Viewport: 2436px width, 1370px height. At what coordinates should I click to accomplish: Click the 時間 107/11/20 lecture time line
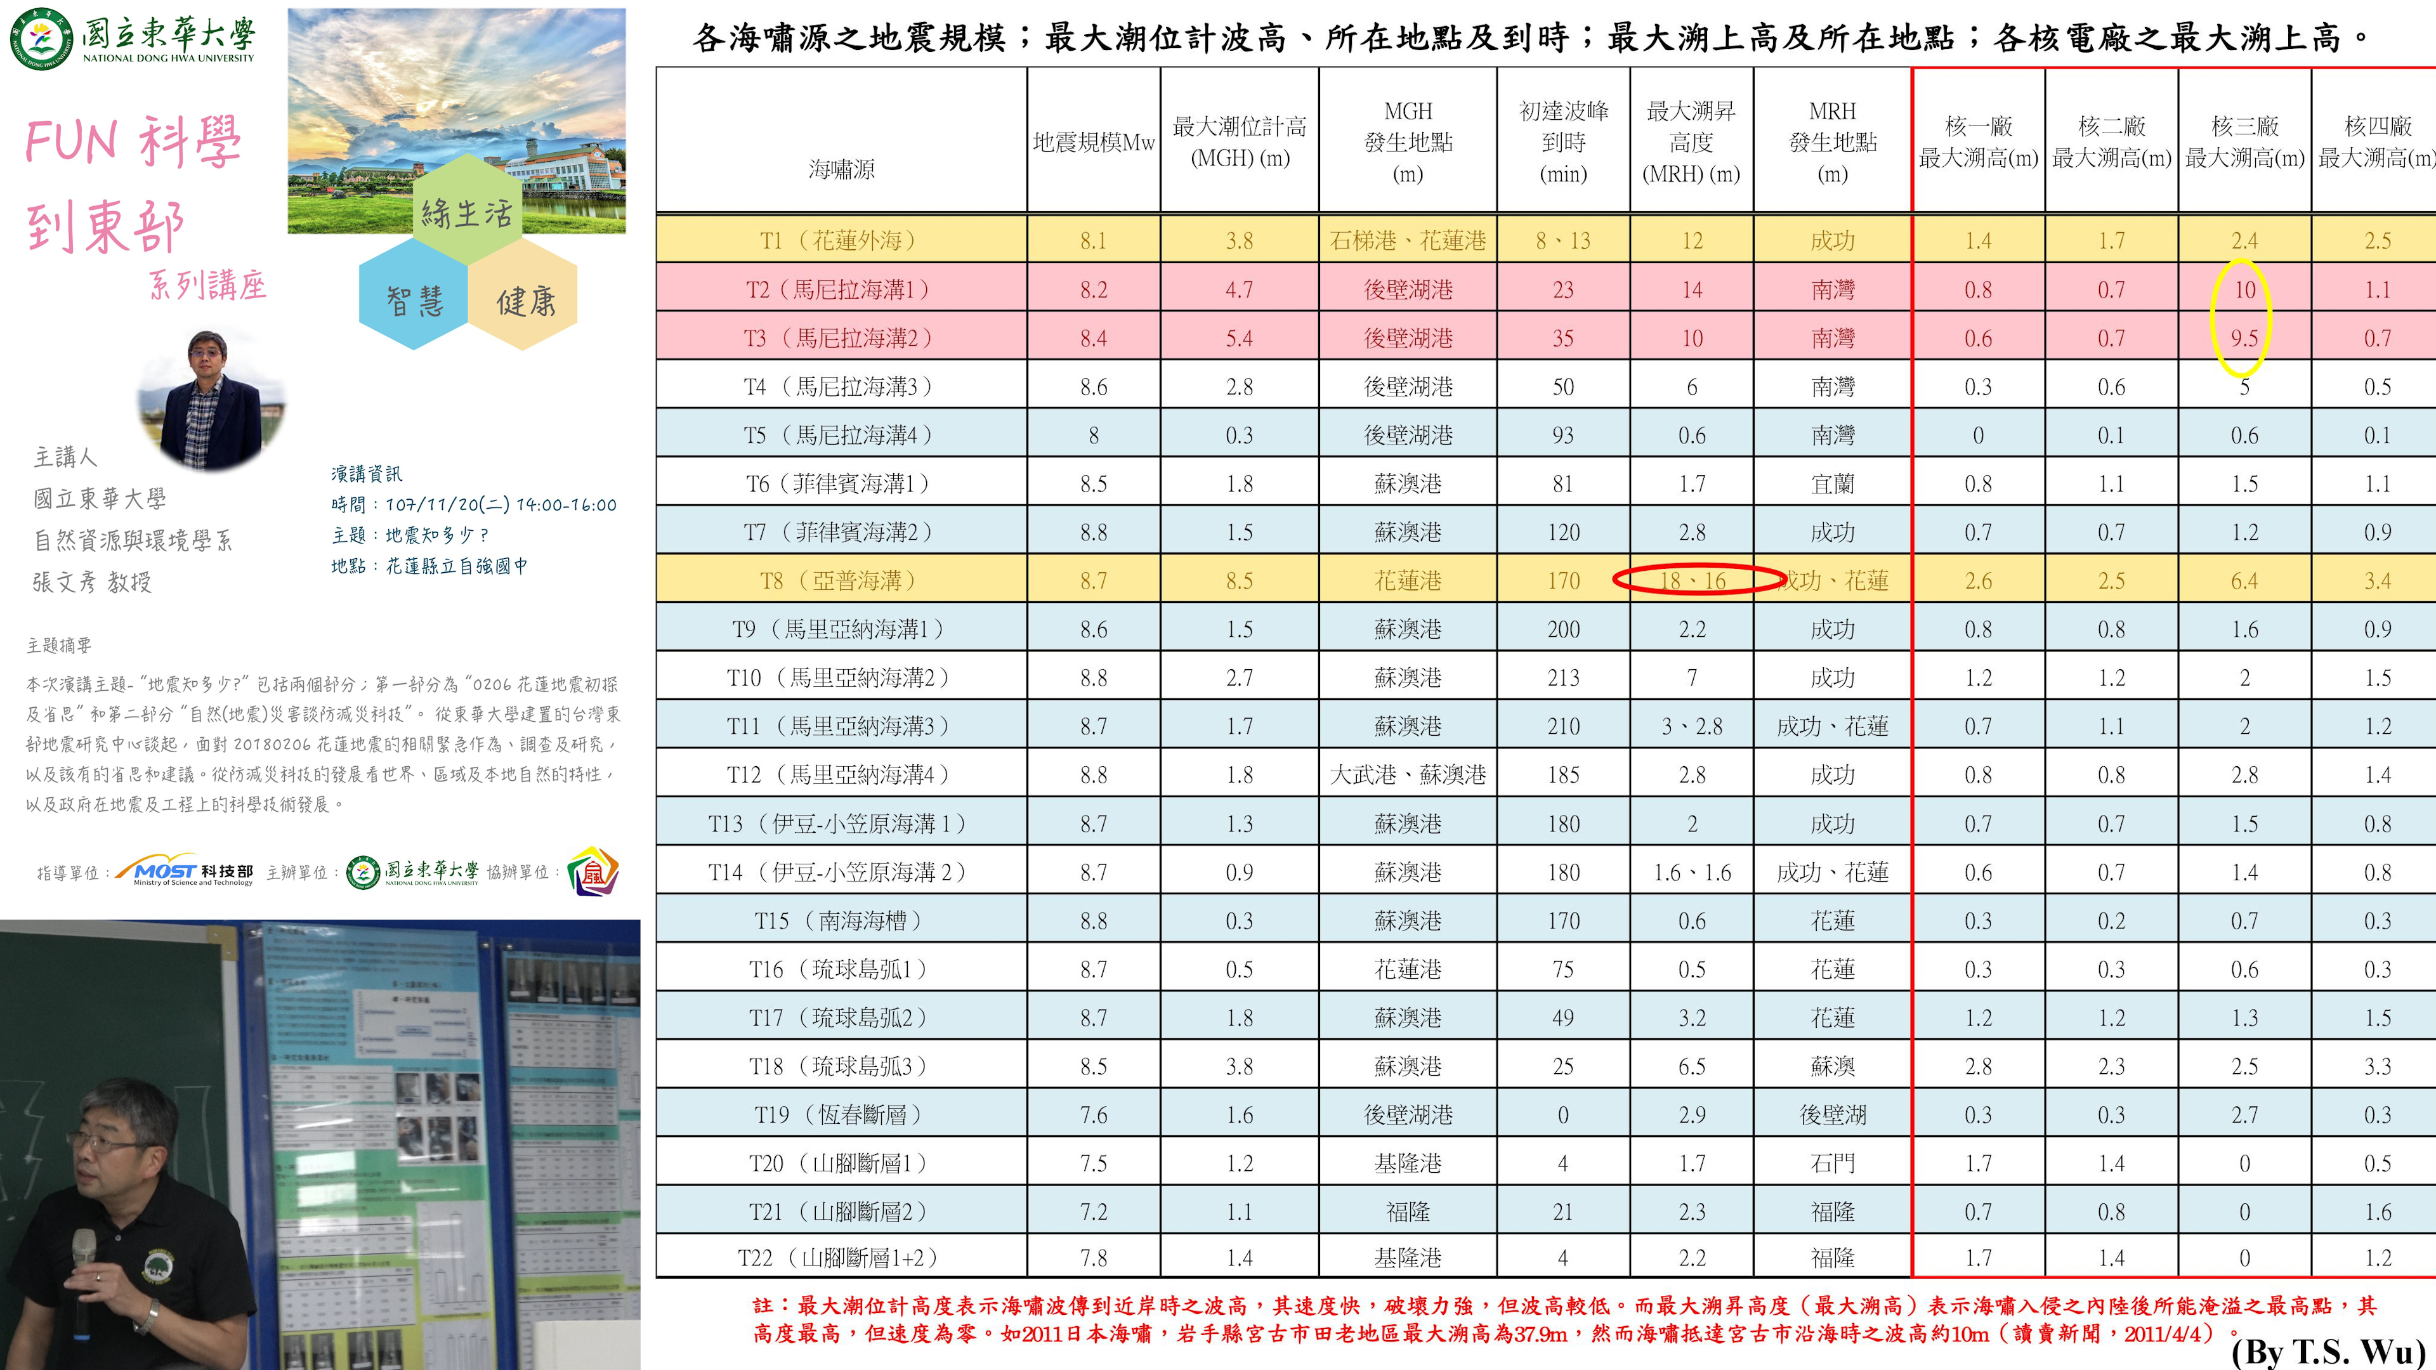coord(474,505)
